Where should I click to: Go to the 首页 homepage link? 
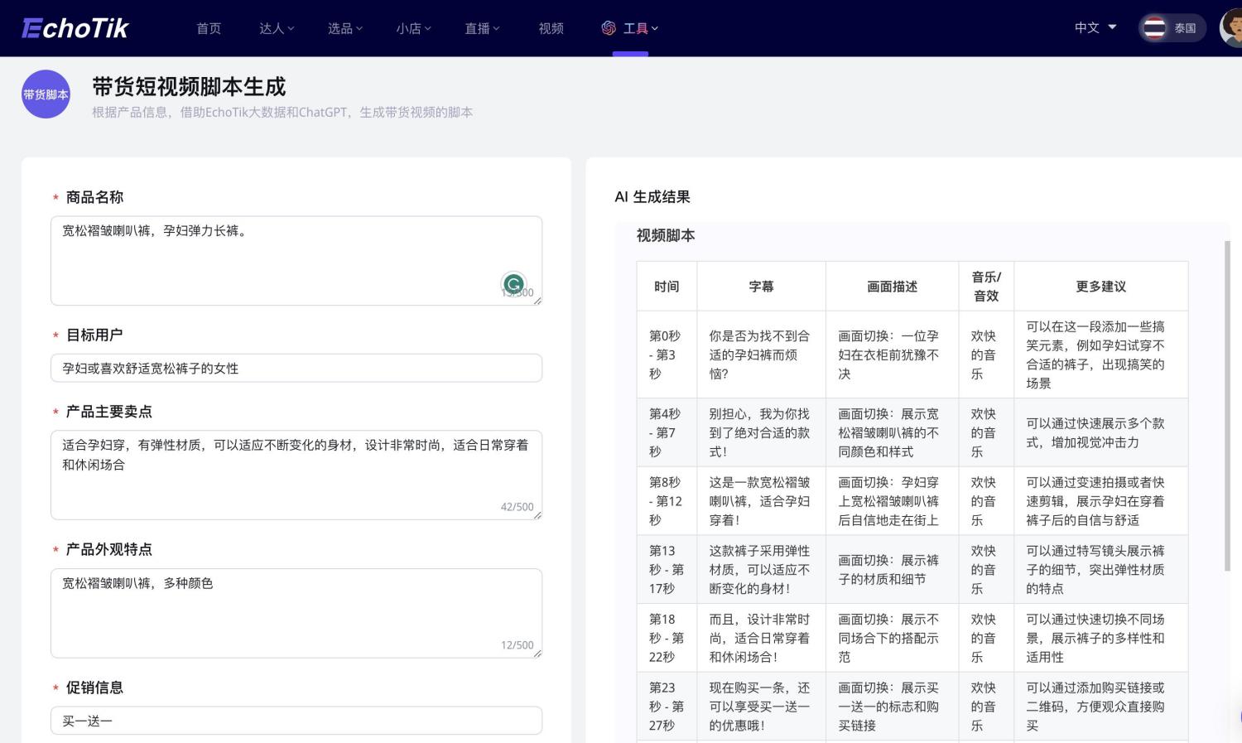pyautogui.click(x=209, y=27)
